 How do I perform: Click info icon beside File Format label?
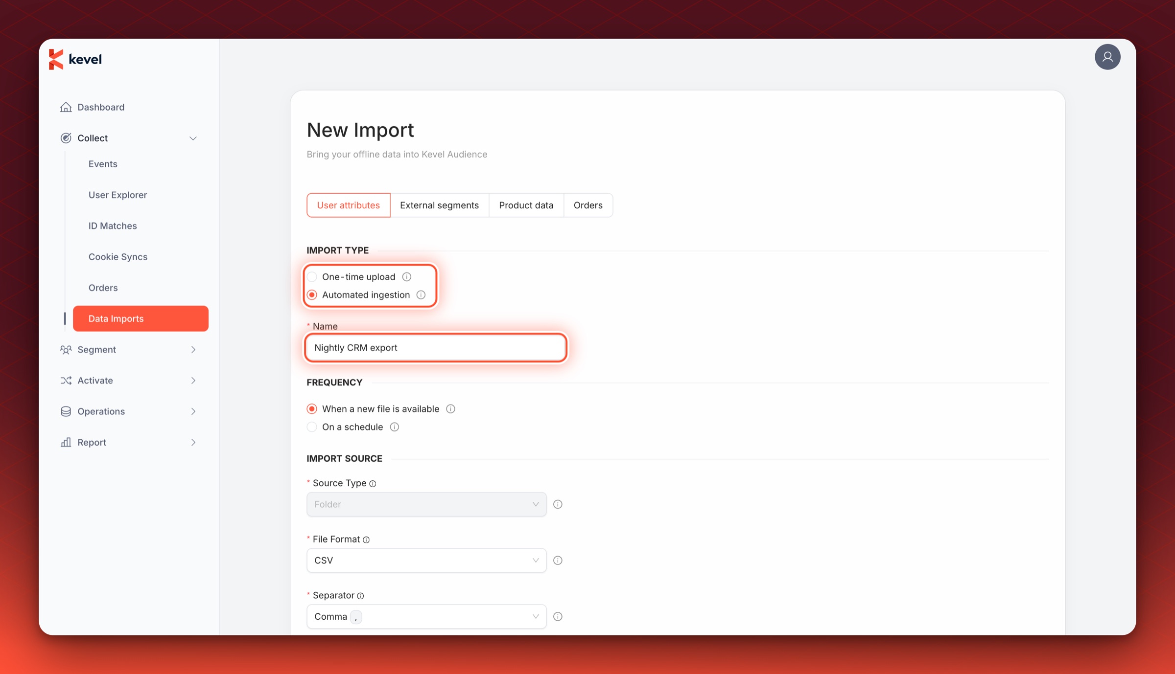366,540
